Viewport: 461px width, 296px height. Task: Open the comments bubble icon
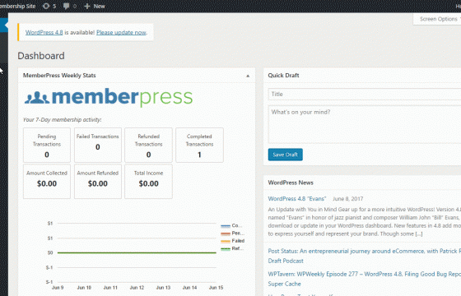67,6
